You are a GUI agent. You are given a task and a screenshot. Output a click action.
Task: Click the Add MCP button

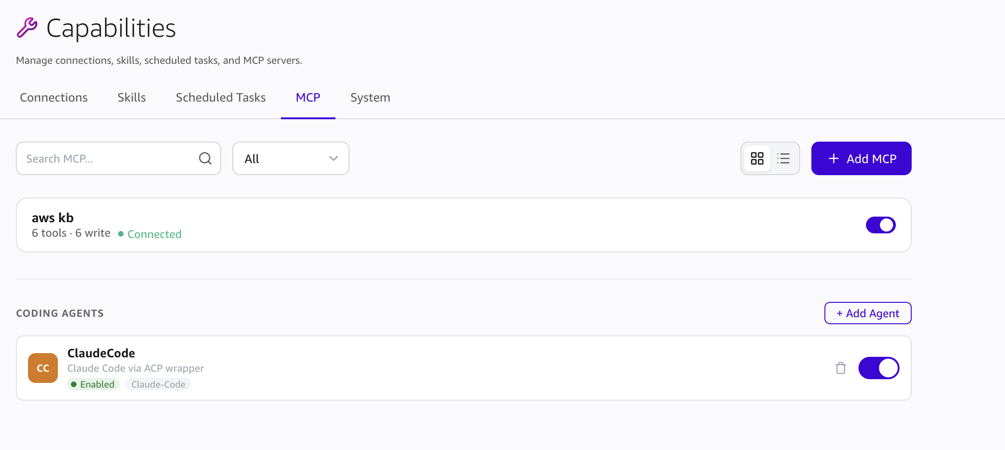tap(861, 158)
